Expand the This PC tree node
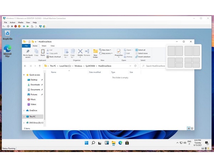 24,117
